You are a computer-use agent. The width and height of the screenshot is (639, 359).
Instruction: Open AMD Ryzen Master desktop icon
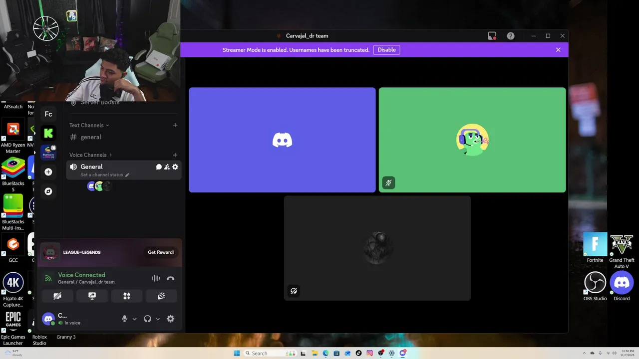[13, 137]
